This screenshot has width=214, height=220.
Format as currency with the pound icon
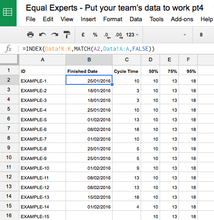83,35
